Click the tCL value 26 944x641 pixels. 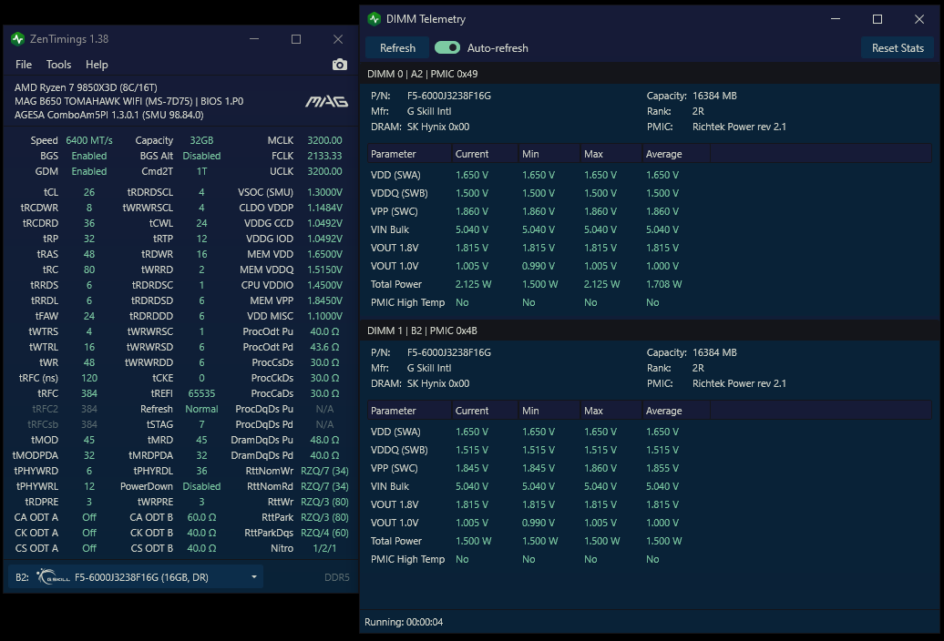point(89,192)
